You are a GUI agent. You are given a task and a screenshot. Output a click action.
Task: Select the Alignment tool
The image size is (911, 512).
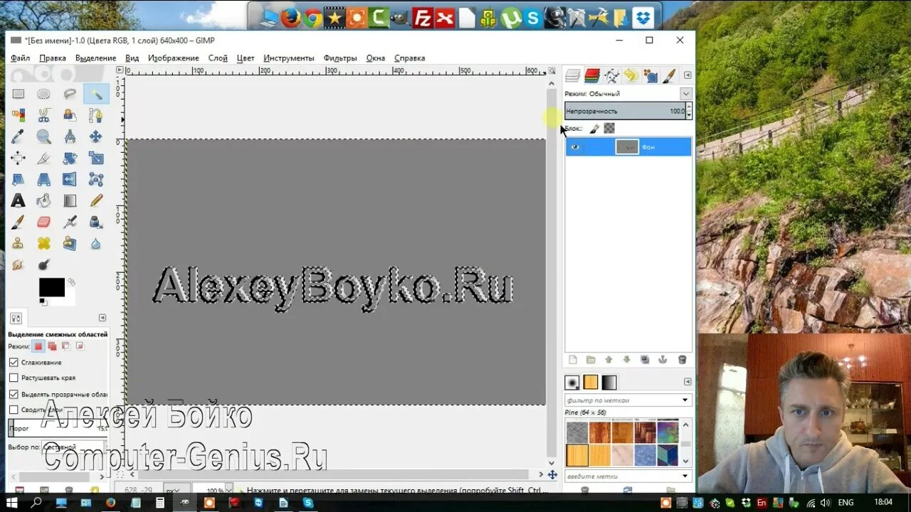(19, 158)
